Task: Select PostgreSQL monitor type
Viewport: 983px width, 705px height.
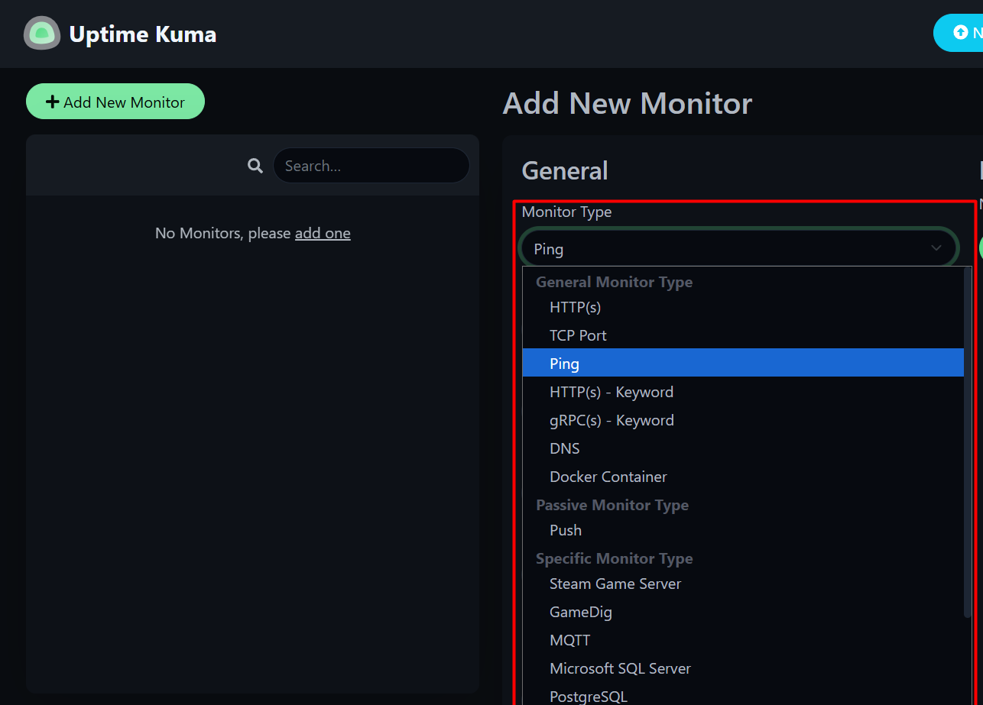Action: [743, 695]
